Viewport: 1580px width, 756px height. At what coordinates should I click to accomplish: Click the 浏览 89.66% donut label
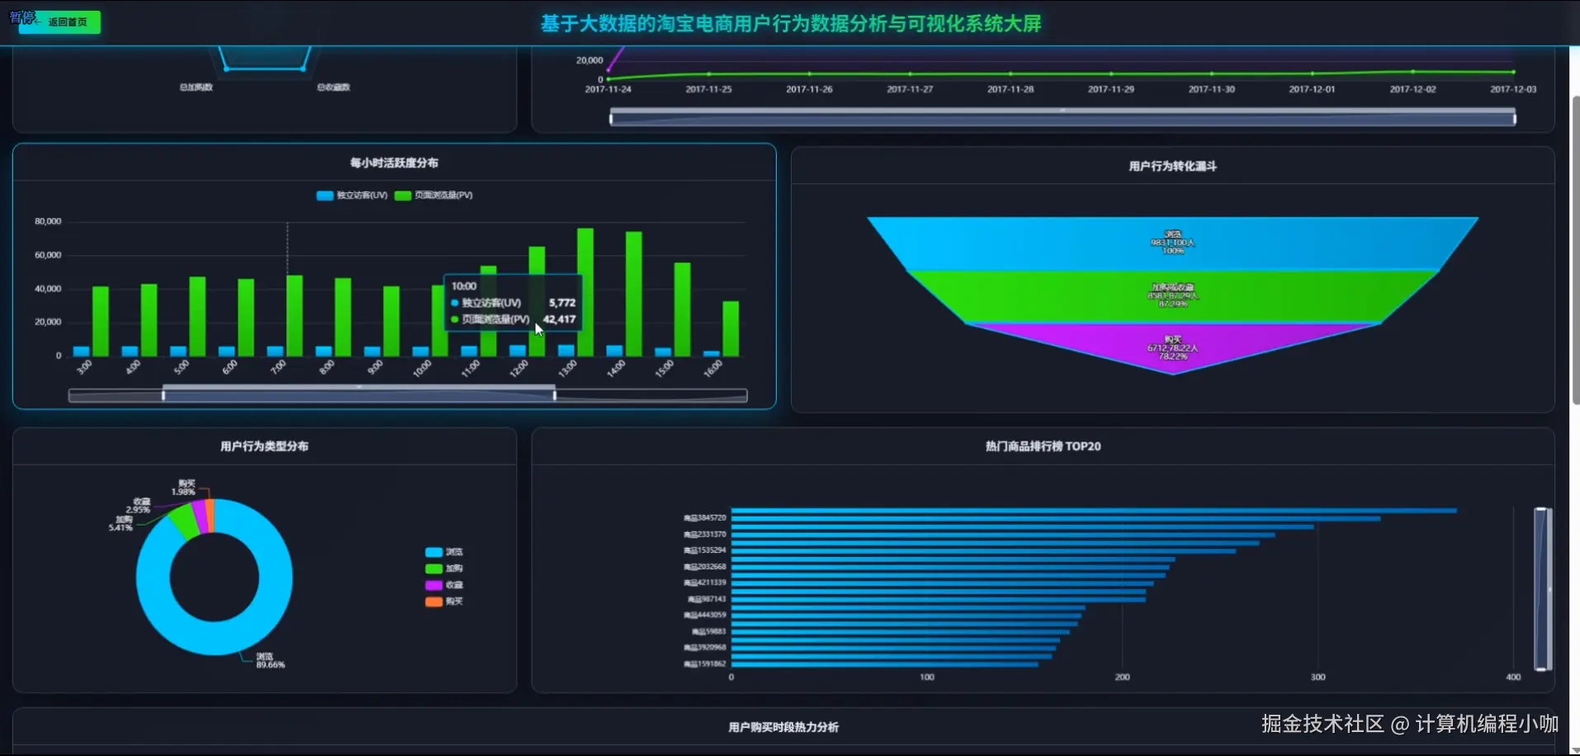pos(270,660)
